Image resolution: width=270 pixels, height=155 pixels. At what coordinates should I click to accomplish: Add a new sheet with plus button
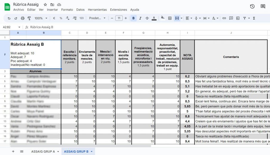(x=13, y=151)
